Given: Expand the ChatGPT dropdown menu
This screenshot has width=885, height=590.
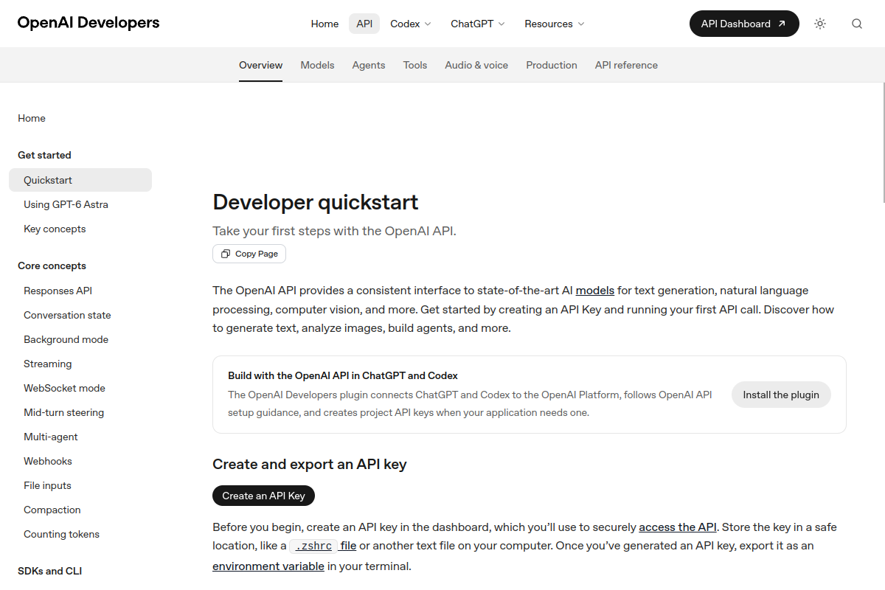Looking at the screenshot, I should [x=478, y=24].
